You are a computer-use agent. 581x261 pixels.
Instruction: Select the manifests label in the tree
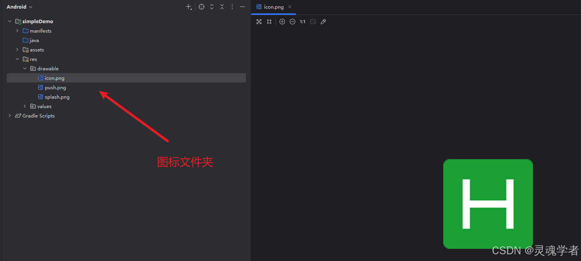coord(41,31)
